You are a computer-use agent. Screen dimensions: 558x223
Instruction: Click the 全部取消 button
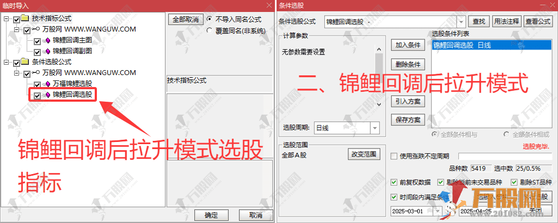click(186, 19)
